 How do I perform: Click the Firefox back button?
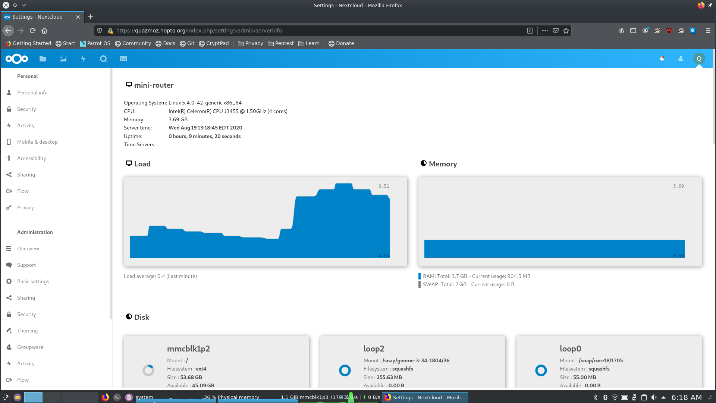8,31
